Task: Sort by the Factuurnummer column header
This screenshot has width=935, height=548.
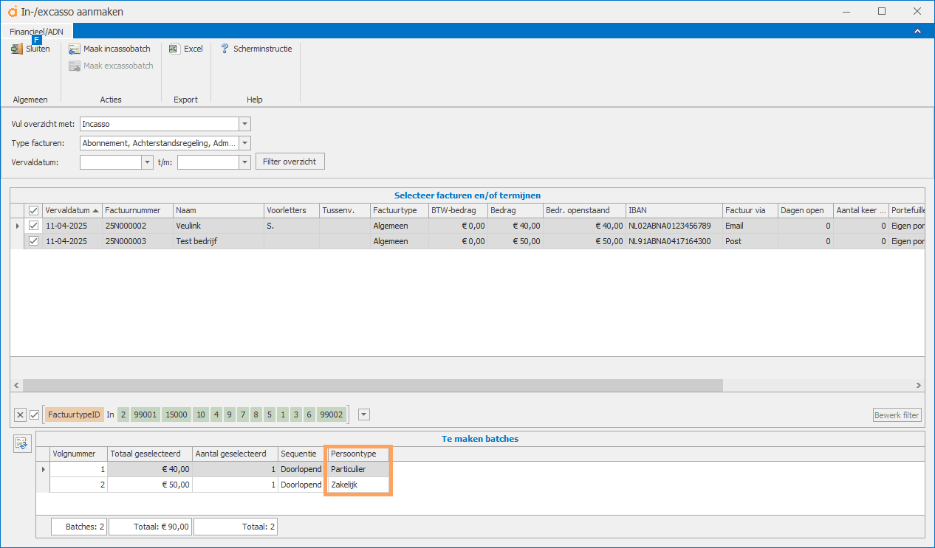Action: tap(137, 210)
